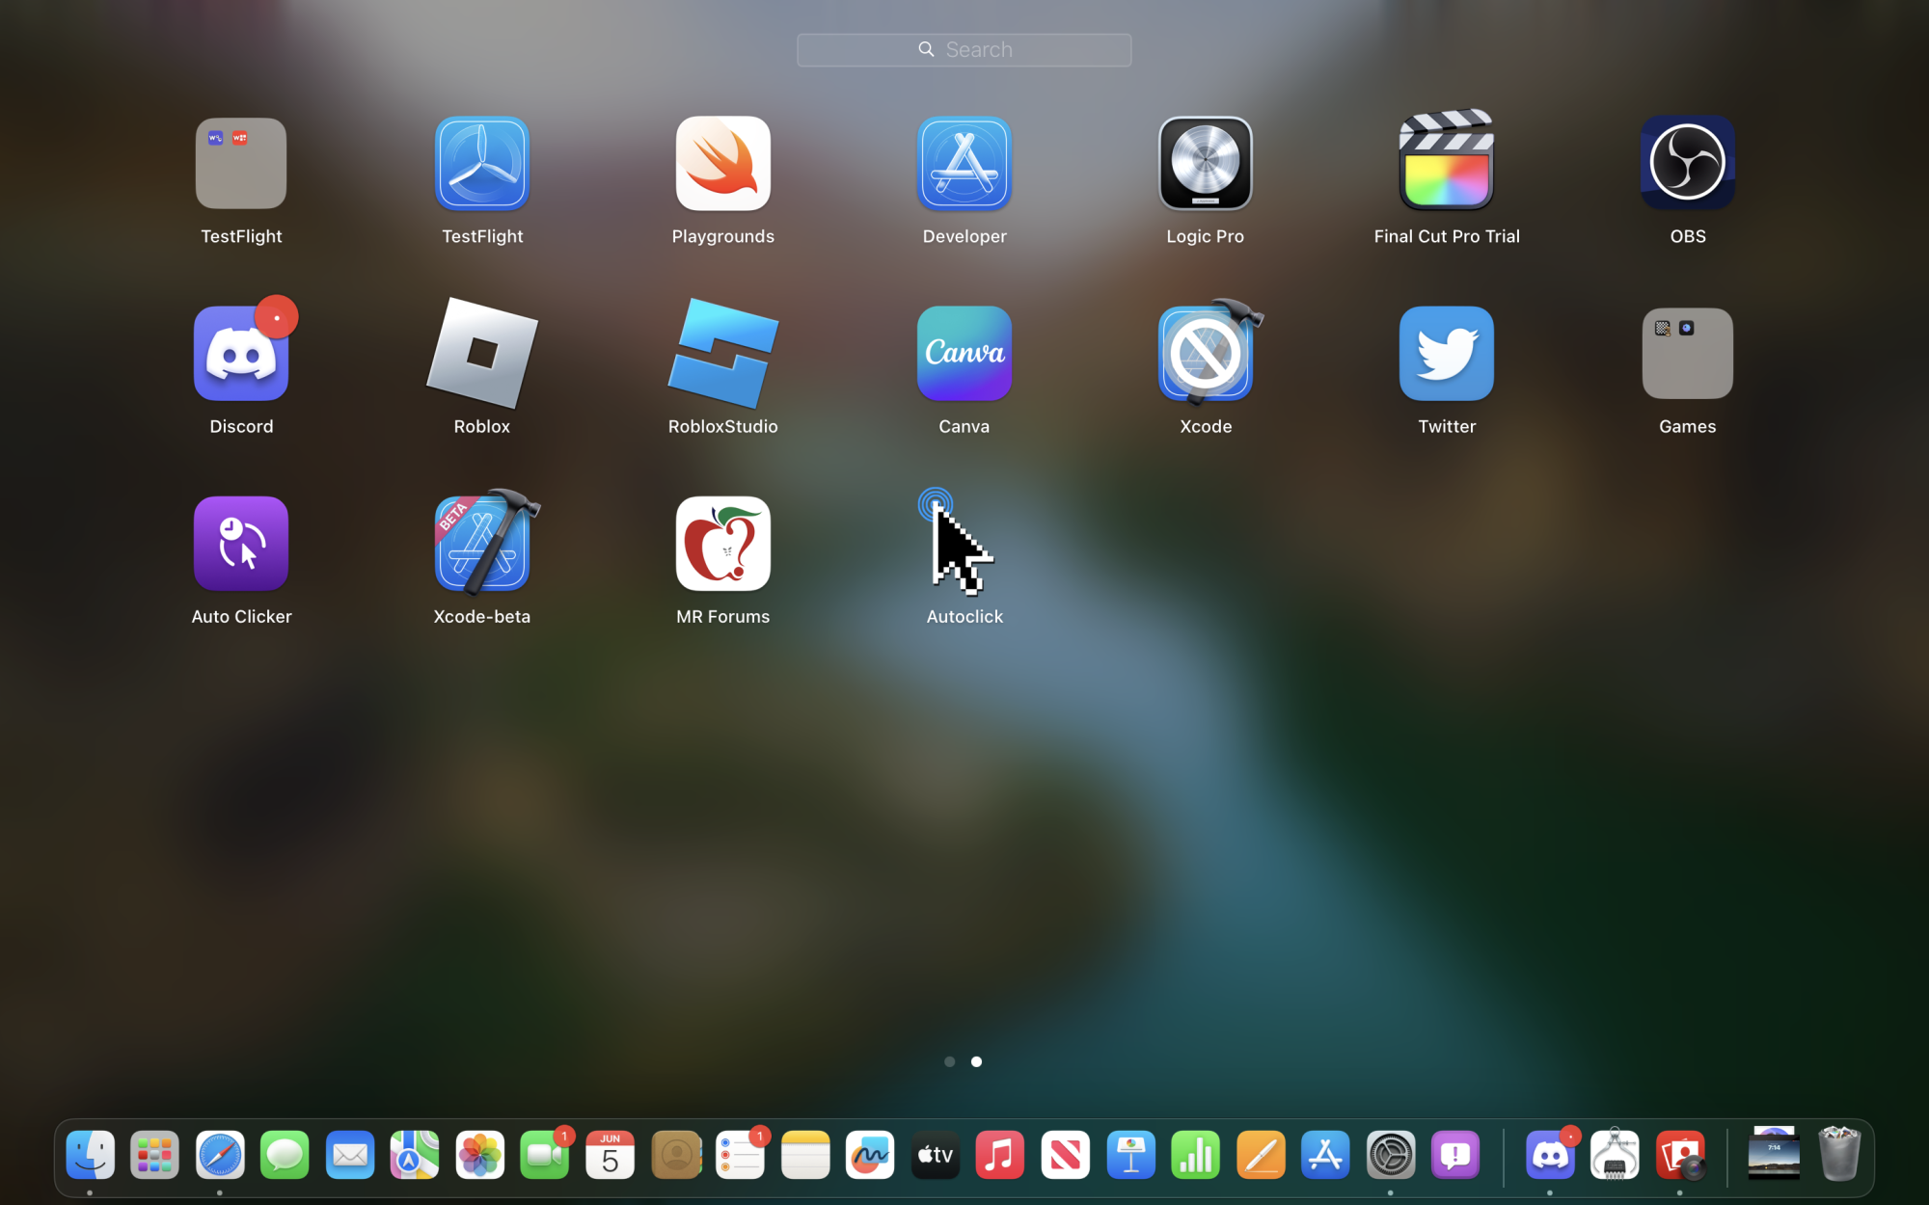The height and width of the screenshot is (1205, 1929).
Task: Open the Canva app
Action: click(964, 353)
